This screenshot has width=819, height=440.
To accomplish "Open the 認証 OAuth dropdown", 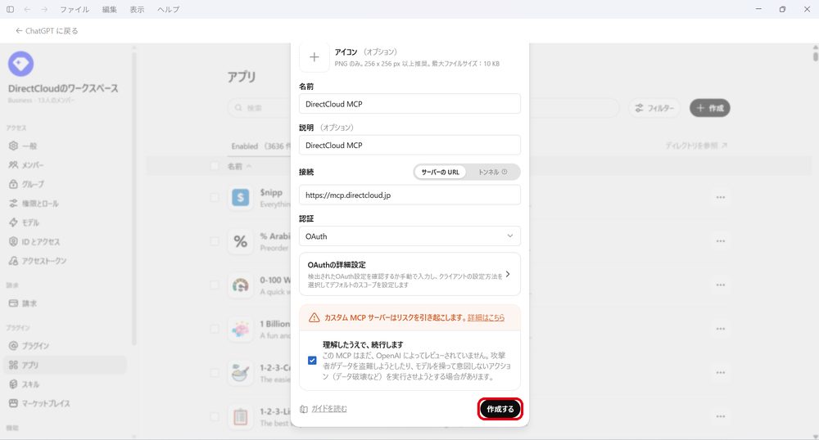I will point(409,236).
